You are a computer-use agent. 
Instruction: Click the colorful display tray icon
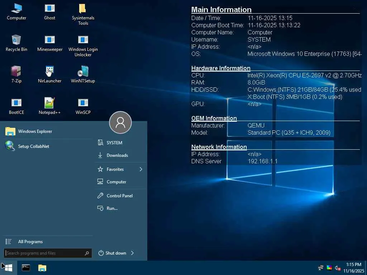[329, 268]
